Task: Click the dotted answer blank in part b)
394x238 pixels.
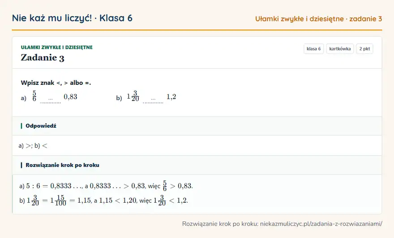Action: pos(153,100)
